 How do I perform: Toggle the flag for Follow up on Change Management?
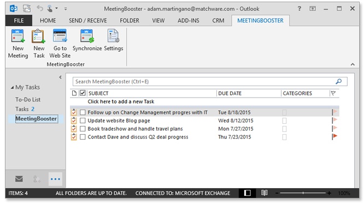coord(334,112)
